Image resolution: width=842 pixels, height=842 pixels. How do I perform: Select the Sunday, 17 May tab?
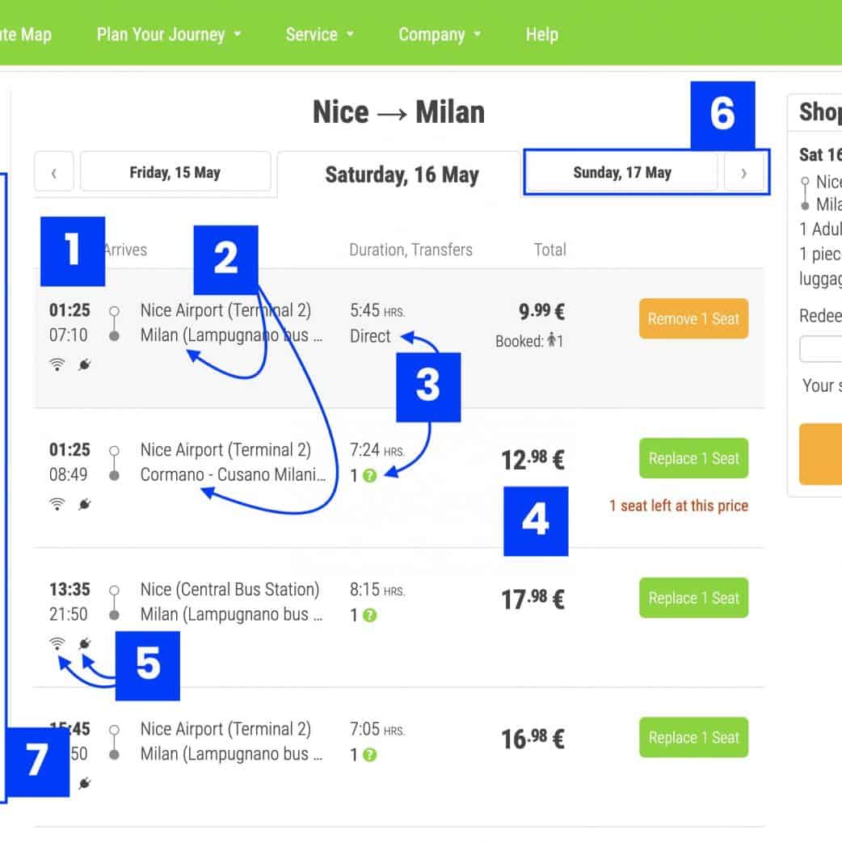click(621, 172)
